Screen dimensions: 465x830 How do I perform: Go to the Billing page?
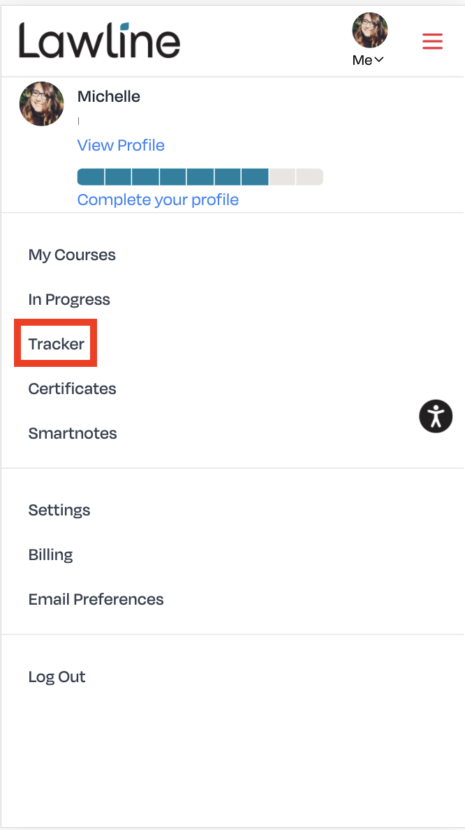[x=51, y=554]
